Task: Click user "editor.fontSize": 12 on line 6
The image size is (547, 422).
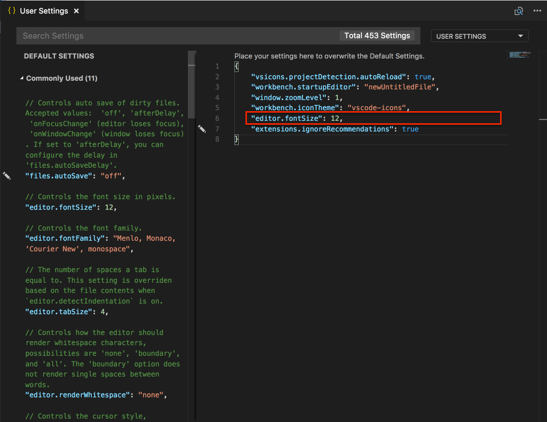Action: 297,118
